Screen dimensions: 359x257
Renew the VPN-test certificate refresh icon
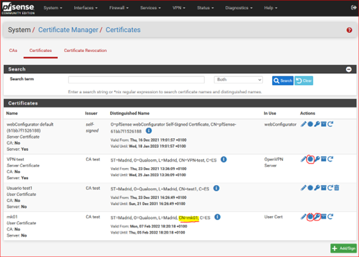tap(330, 159)
